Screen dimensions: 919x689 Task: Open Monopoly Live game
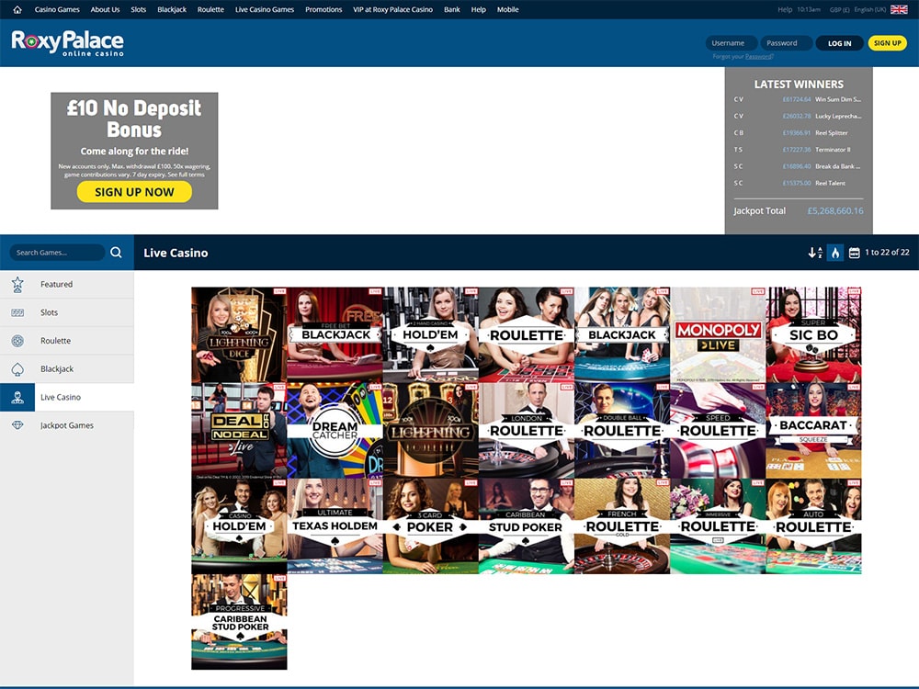point(718,334)
